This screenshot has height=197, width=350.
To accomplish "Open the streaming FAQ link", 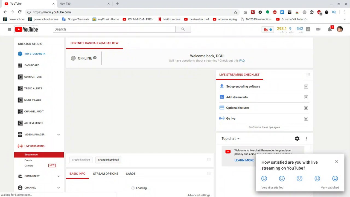I will point(242,61).
